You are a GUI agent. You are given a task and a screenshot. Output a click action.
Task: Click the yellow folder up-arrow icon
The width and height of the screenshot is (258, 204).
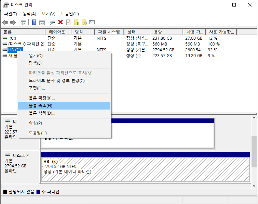[76, 22]
